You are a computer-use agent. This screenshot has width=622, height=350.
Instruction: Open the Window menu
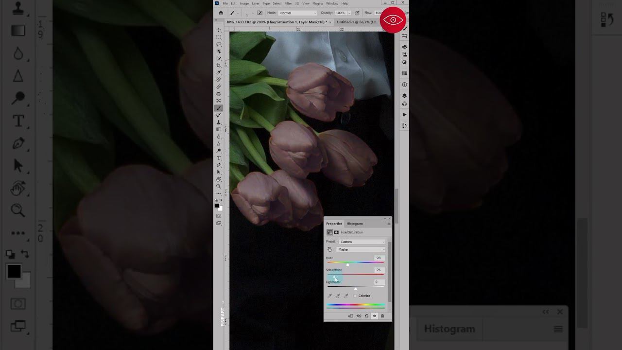coord(332,3)
